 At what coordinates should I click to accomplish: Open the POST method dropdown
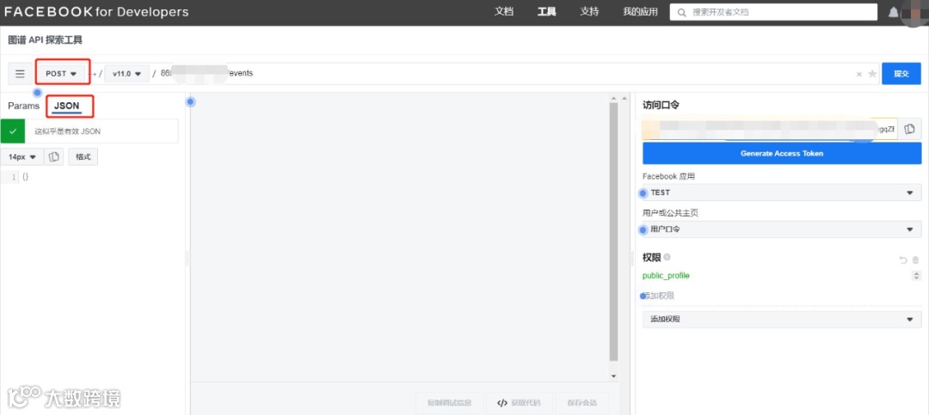coord(62,74)
